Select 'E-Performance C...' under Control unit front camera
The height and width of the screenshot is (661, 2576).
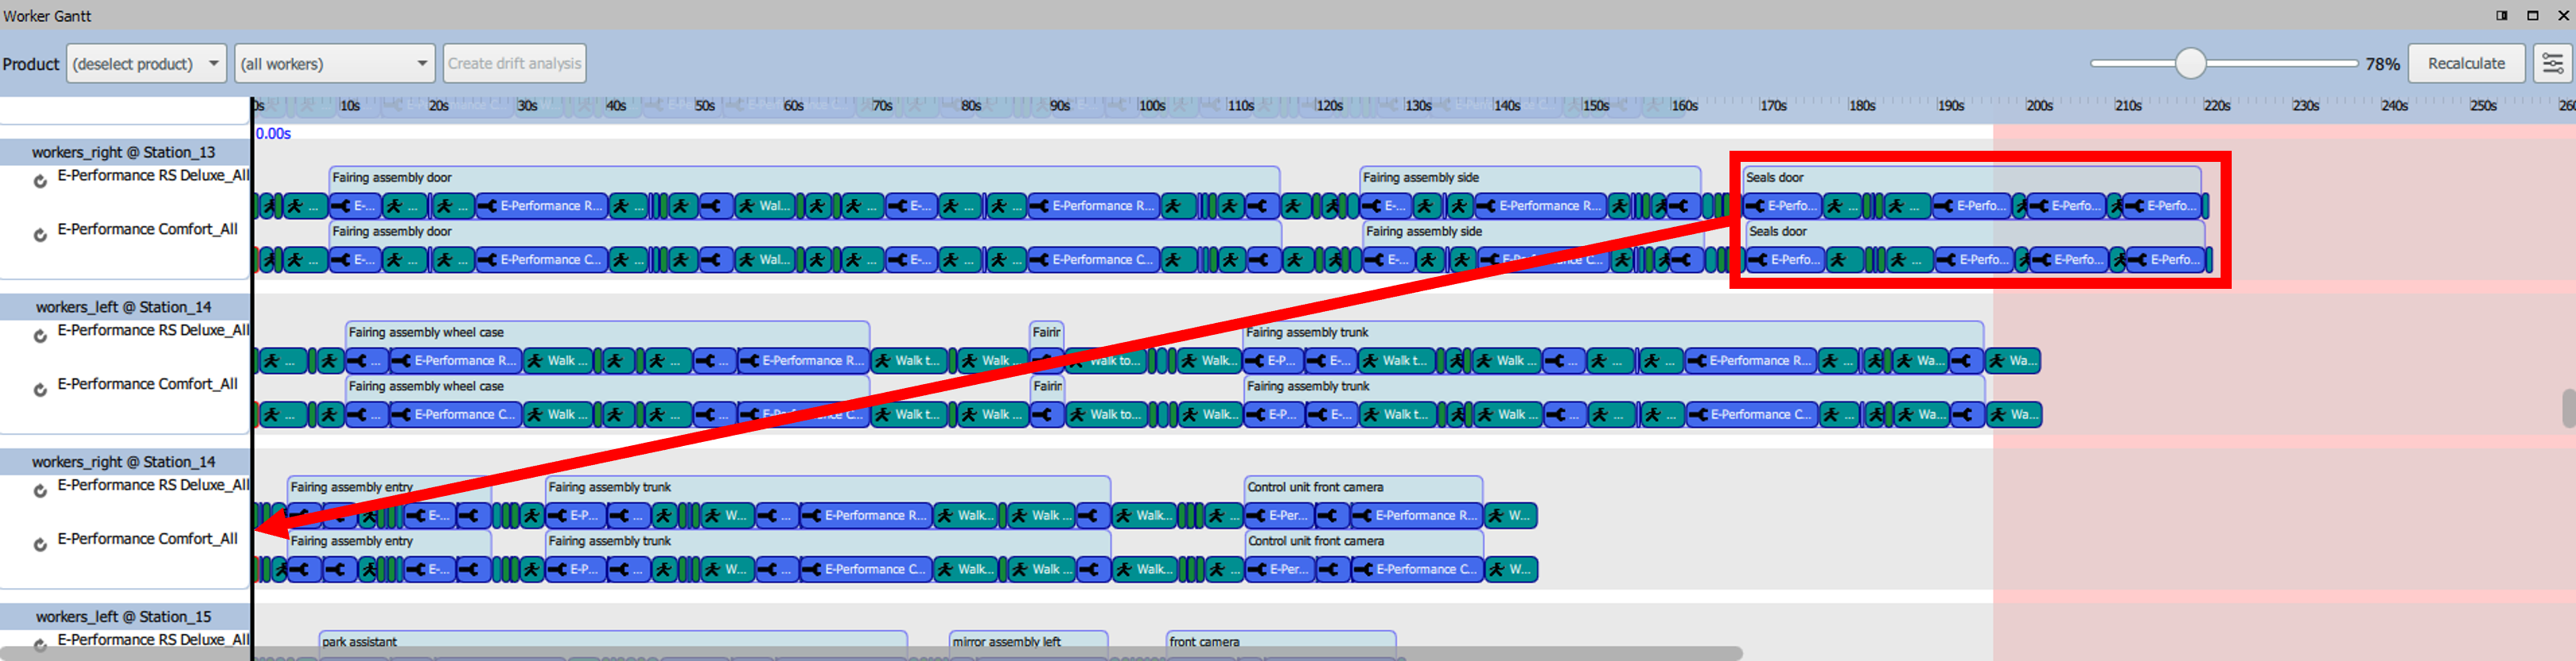point(1417,570)
